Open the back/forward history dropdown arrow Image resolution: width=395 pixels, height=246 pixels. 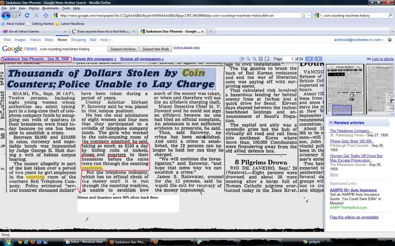pos(20,15)
